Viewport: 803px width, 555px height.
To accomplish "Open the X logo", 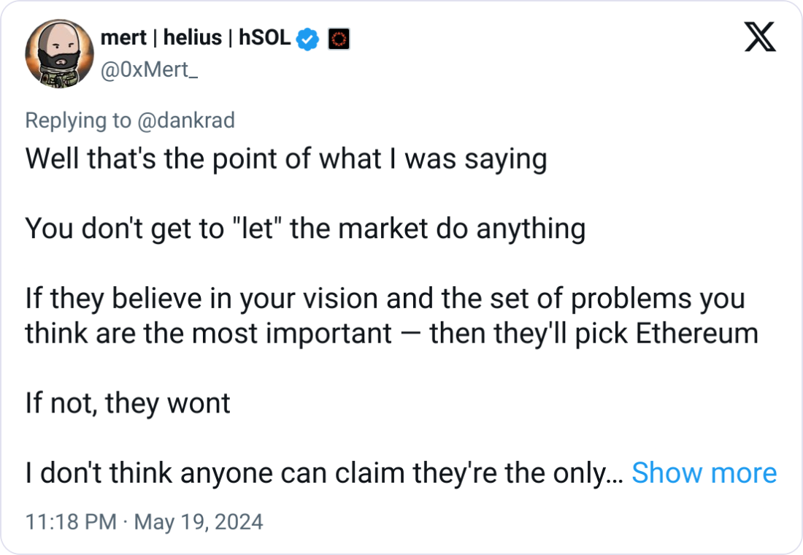I will pos(760,37).
